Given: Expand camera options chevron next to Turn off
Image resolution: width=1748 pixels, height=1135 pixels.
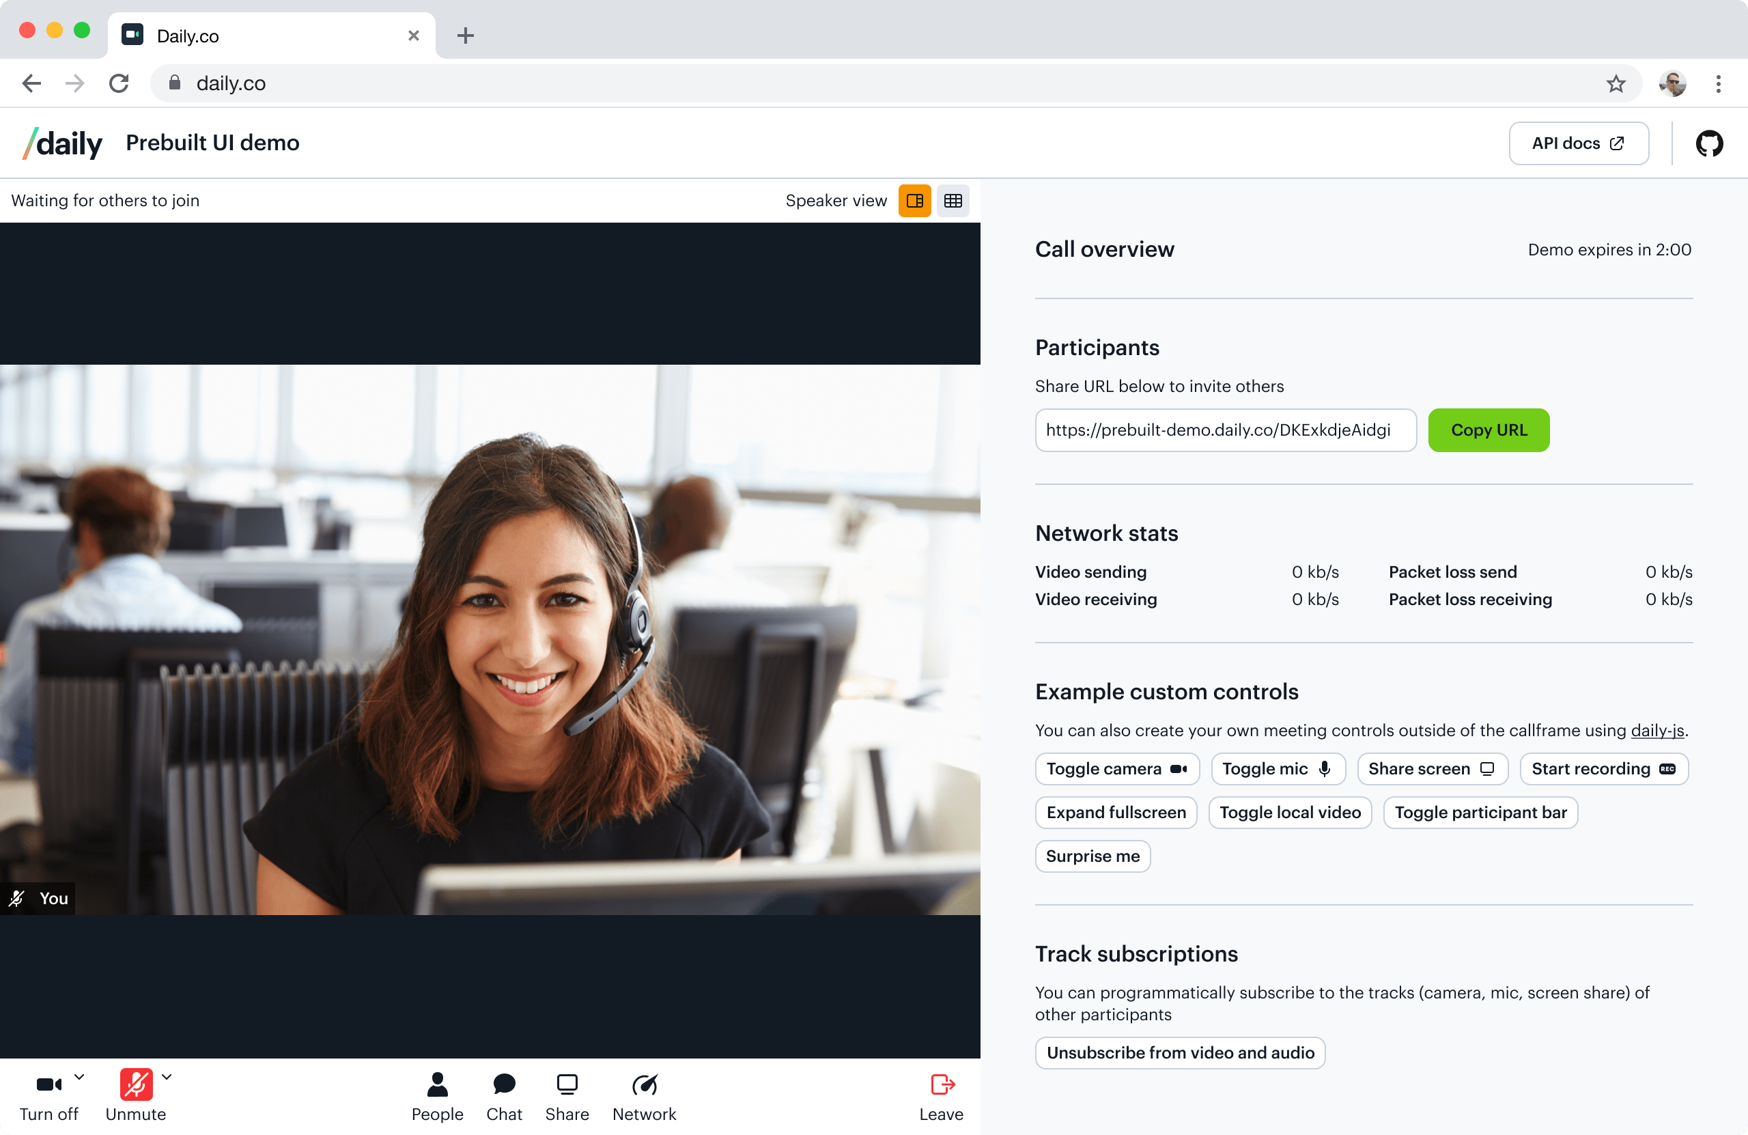Looking at the screenshot, I should pos(79,1077).
